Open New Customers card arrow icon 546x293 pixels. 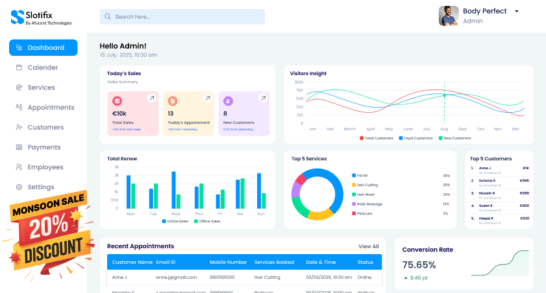tap(263, 99)
